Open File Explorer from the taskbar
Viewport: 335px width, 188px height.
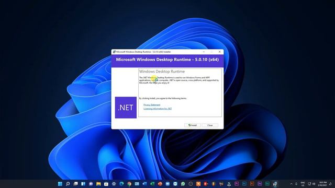(x=98, y=184)
